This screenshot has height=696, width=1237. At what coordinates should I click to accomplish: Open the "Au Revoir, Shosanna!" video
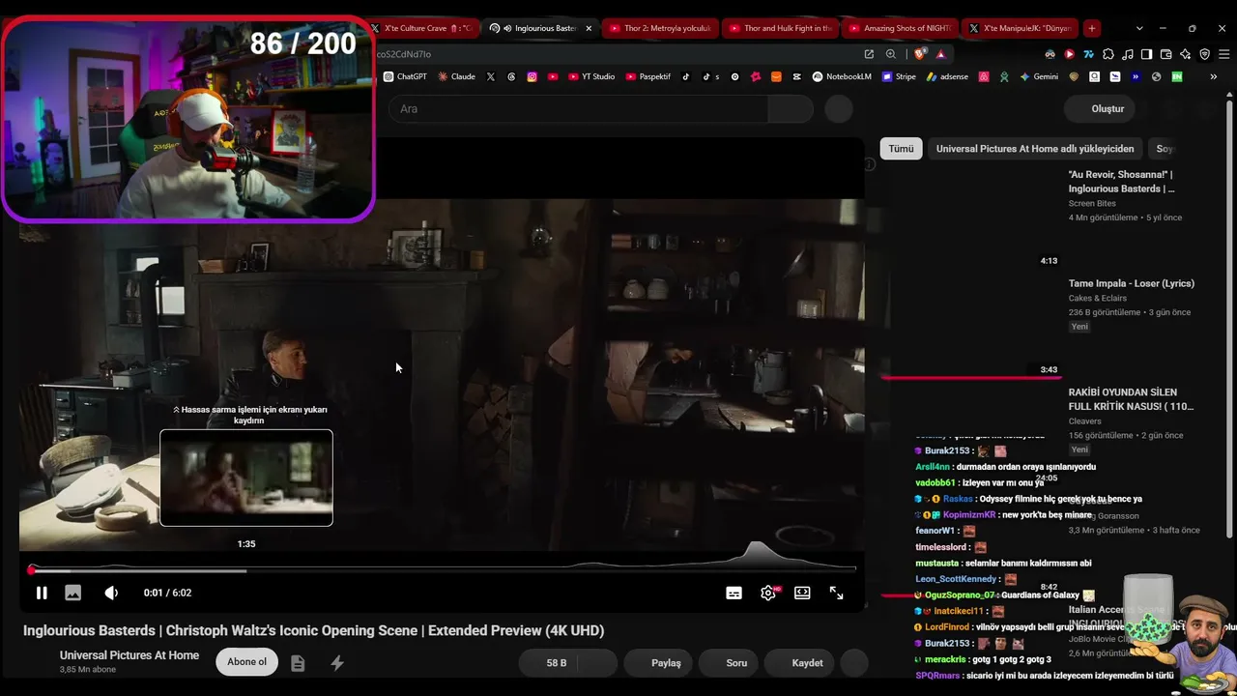pos(1123,182)
